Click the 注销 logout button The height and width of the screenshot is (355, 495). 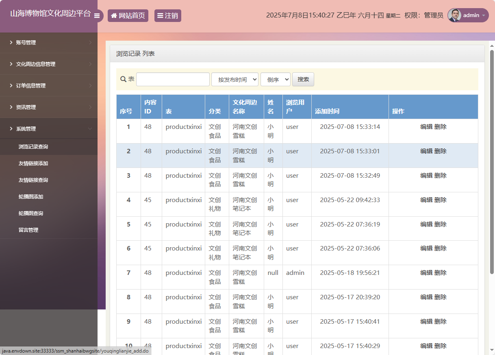point(167,16)
